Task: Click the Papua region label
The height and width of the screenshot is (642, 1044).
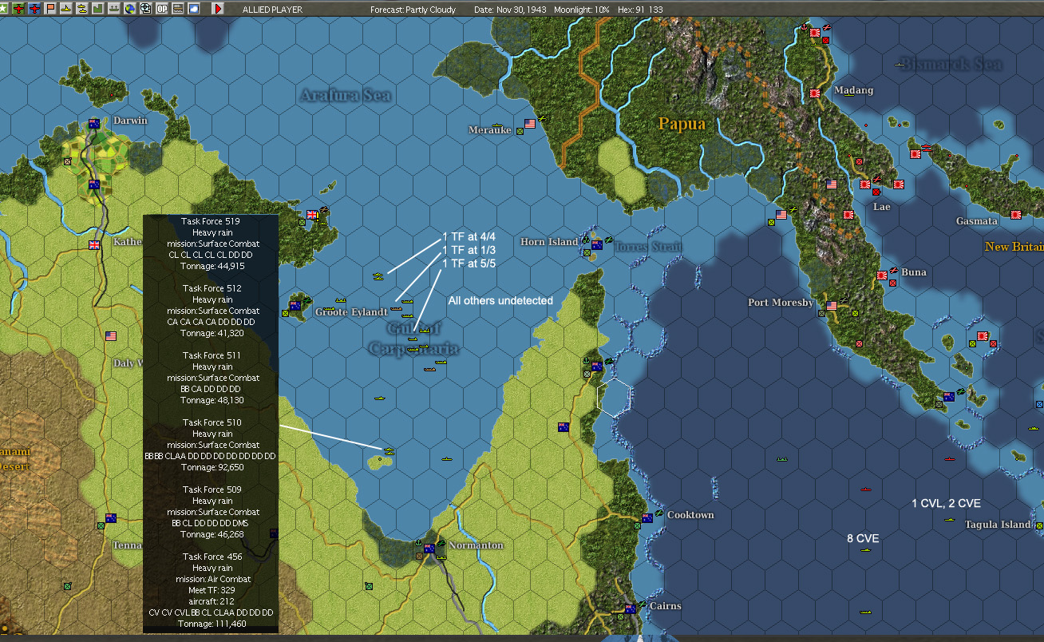Action: [682, 124]
